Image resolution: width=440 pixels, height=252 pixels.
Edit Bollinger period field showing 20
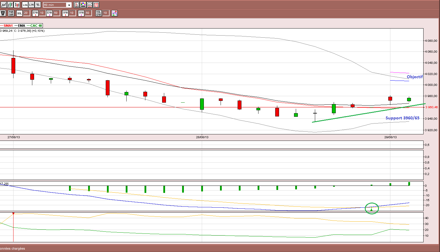coord(26,13)
